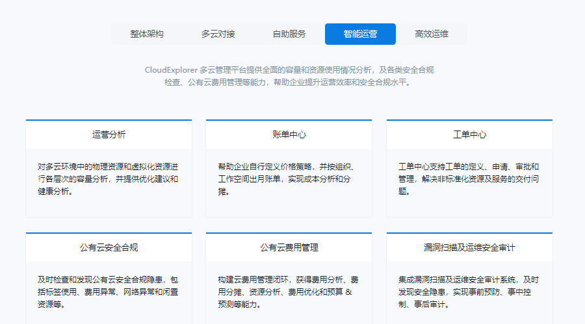
Task: Click the 账单中心 card heading
Action: (289, 134)
